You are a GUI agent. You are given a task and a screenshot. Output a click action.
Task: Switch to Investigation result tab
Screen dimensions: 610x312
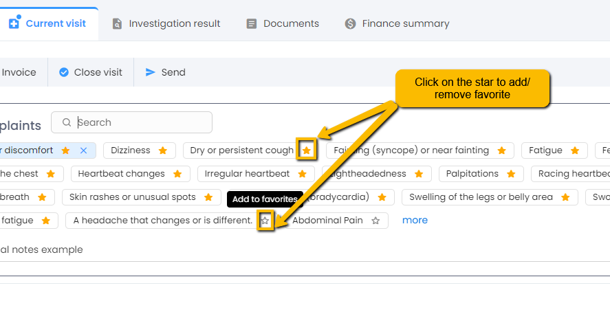[166, 23]
